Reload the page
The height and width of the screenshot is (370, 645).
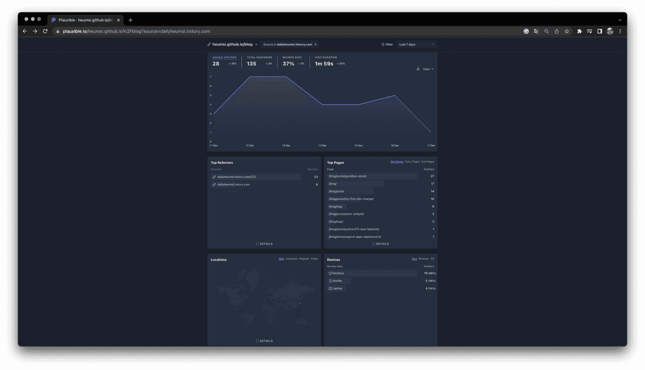45,31
